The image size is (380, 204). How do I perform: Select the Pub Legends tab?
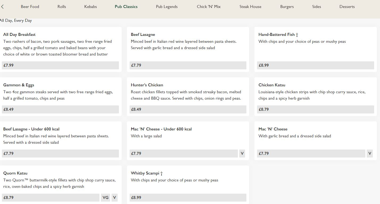click(167, 7)
